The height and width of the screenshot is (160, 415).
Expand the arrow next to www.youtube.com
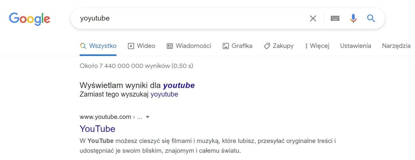tap(148, 117)
